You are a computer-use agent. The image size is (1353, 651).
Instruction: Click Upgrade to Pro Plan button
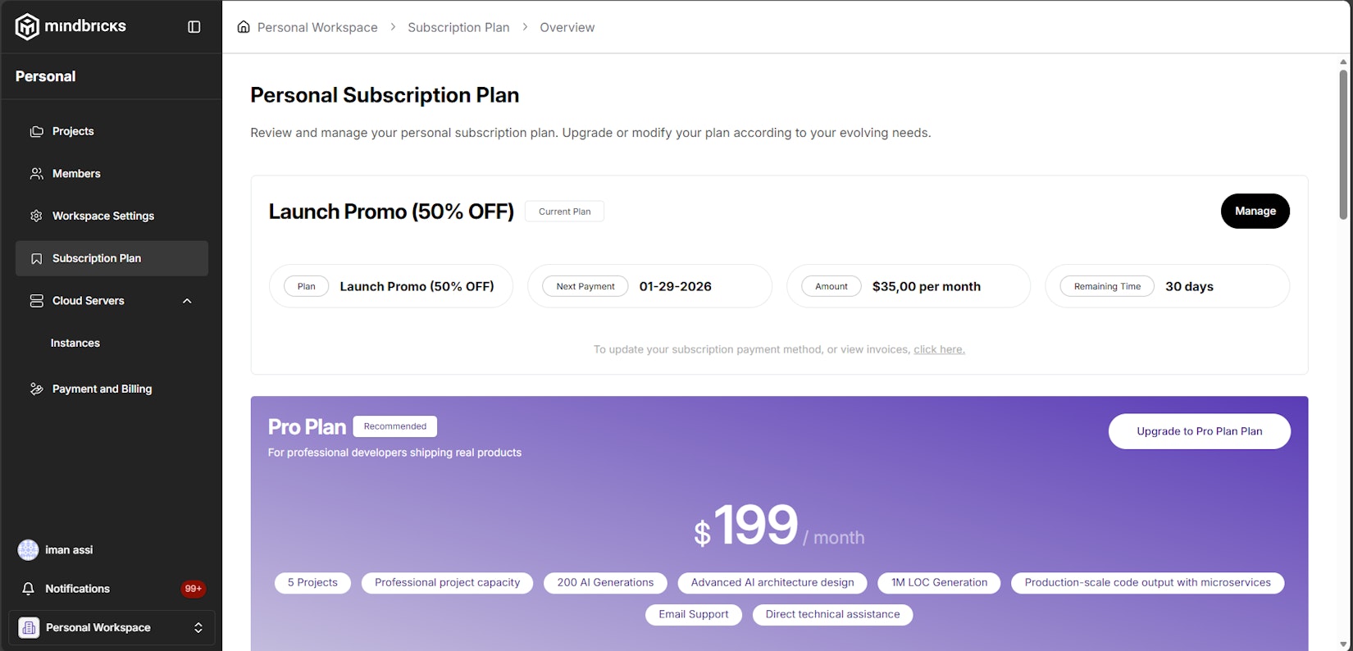tap(1199, 431)
